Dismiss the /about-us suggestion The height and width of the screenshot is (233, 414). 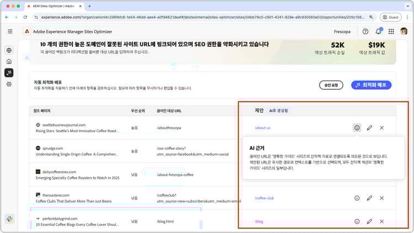pyautogui.click(x=382, y=128)
